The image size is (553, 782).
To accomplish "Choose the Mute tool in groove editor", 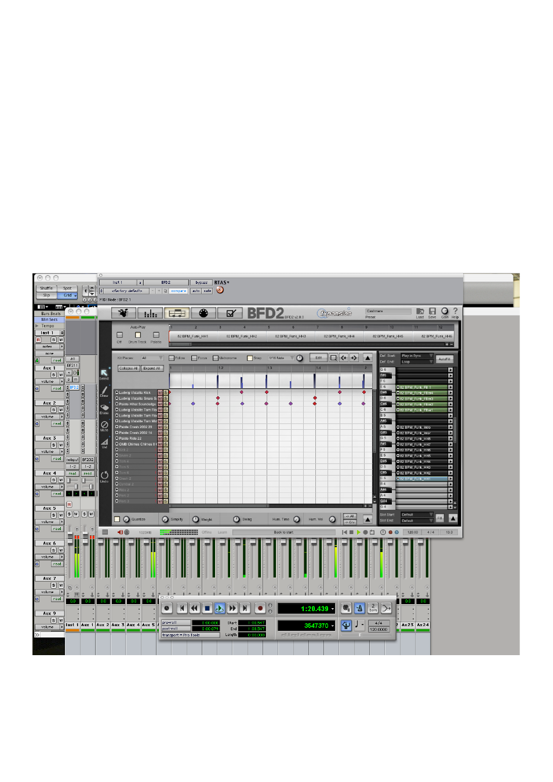I will click(104, 425).
